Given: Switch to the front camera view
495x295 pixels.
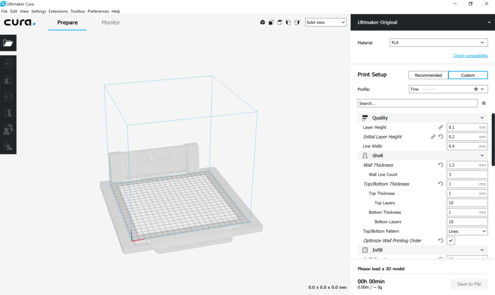Looking at the screenshot, I should 271,22.
